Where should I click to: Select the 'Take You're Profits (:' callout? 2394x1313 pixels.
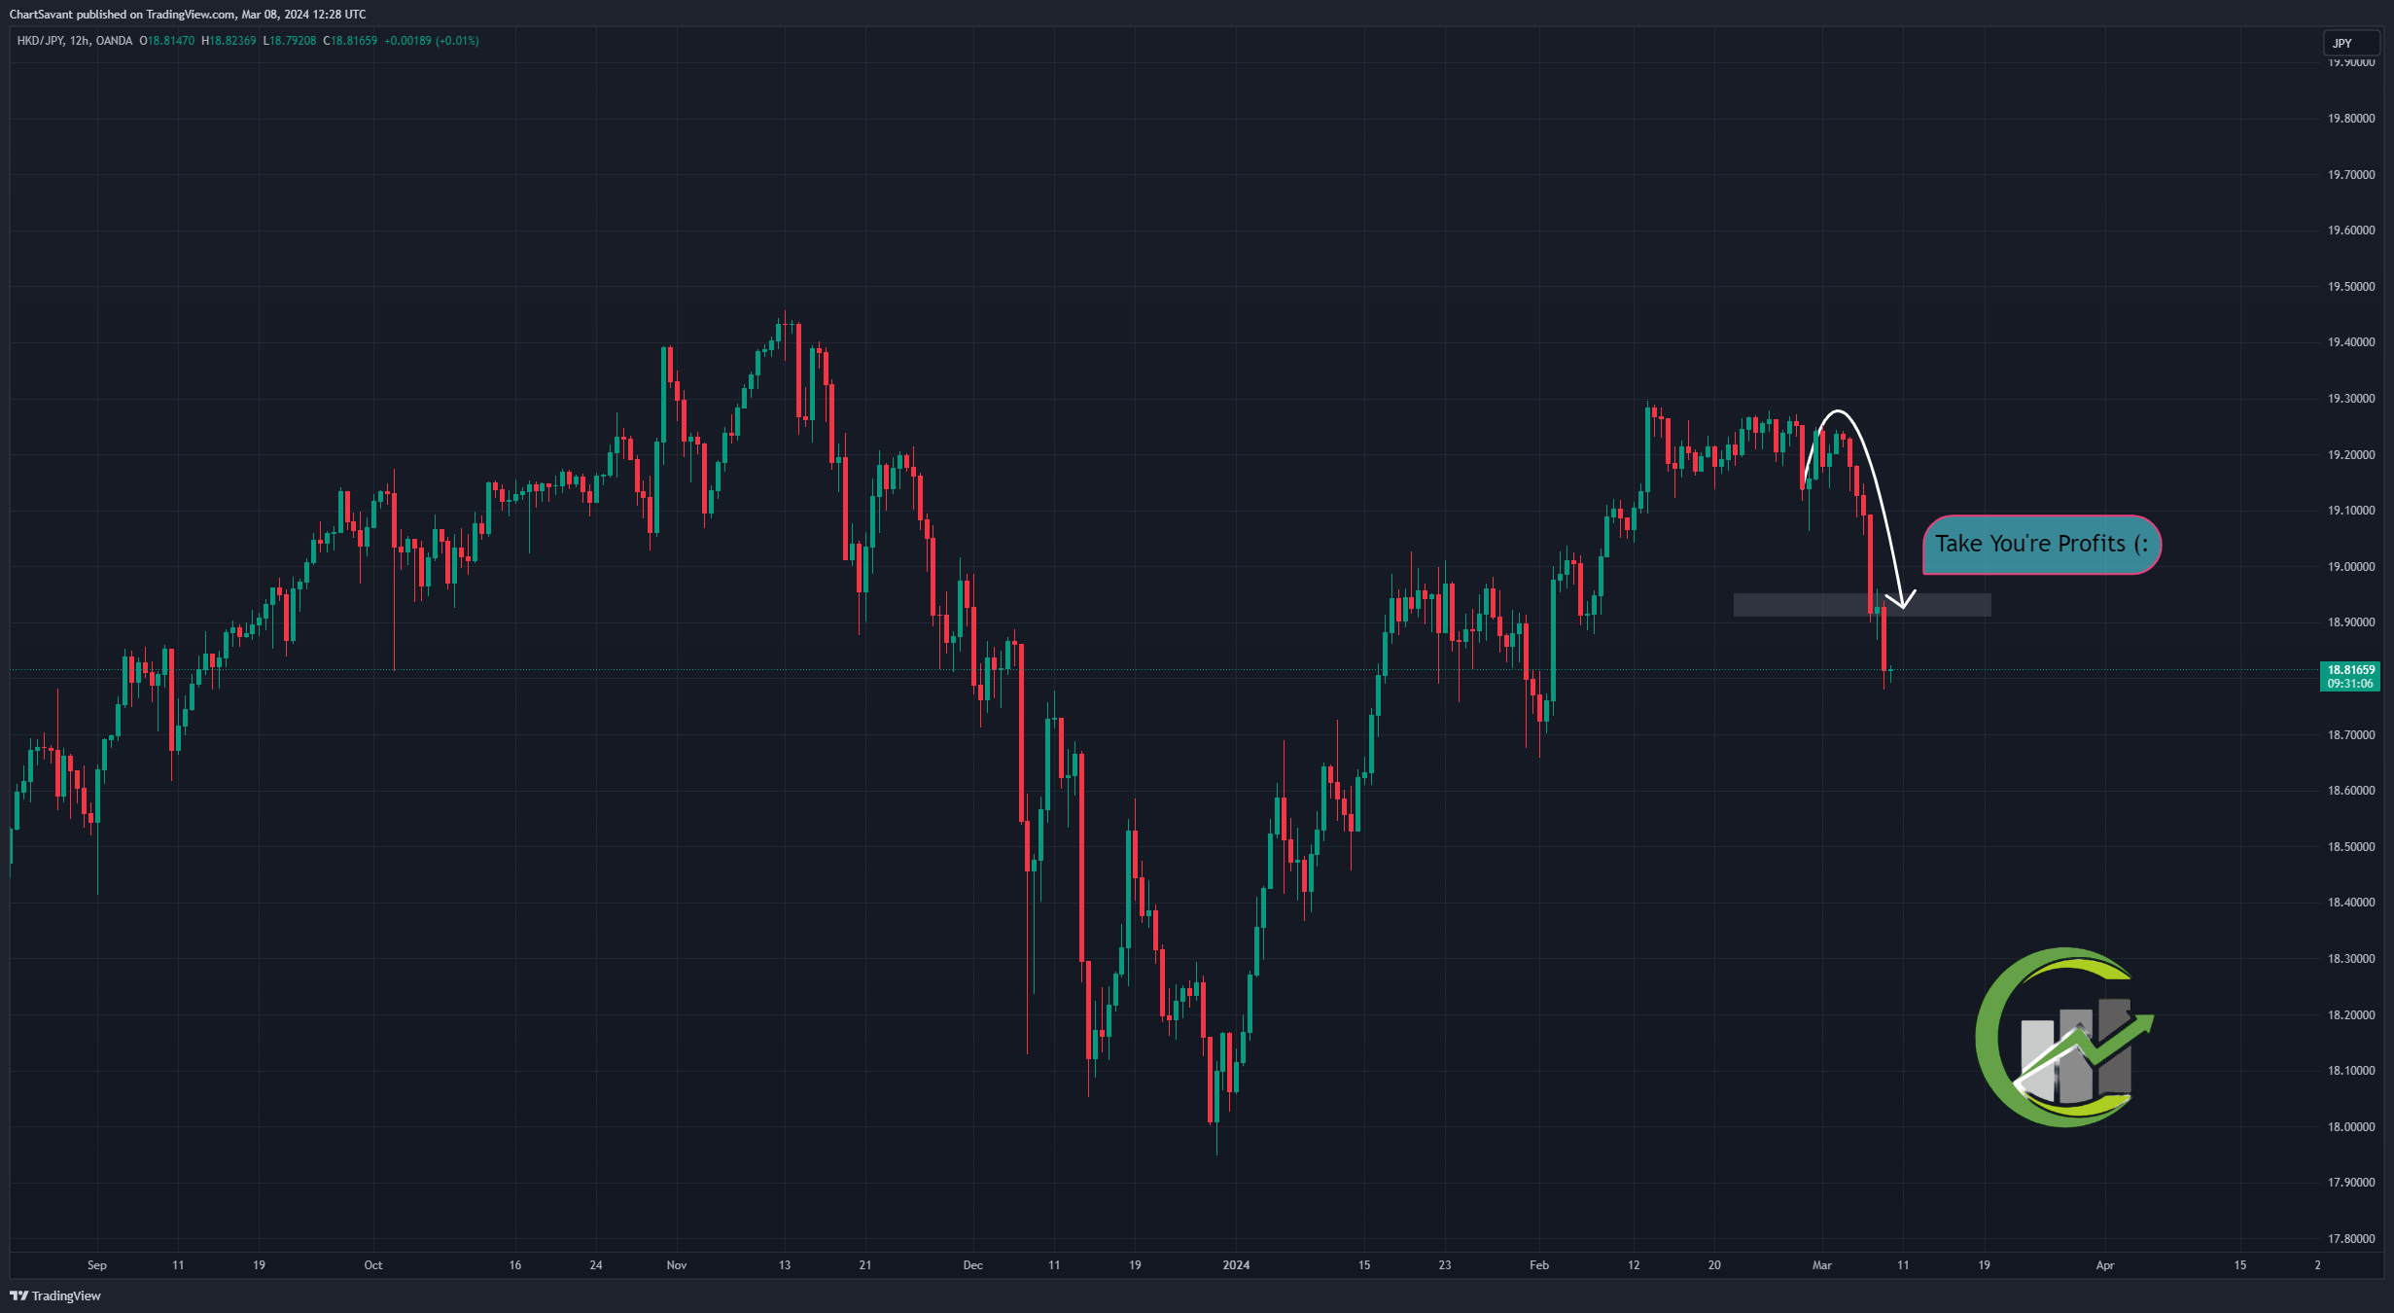coord(2041,545)
